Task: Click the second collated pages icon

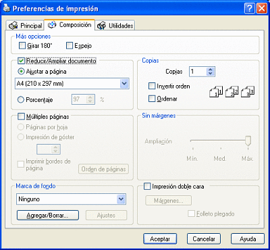Action: click(x=232, y=91)
